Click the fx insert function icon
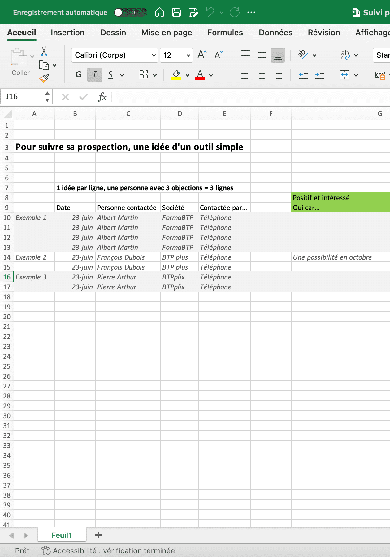Image resolution: width=390 pixels, height=557 pixels. tap(102, 97)
